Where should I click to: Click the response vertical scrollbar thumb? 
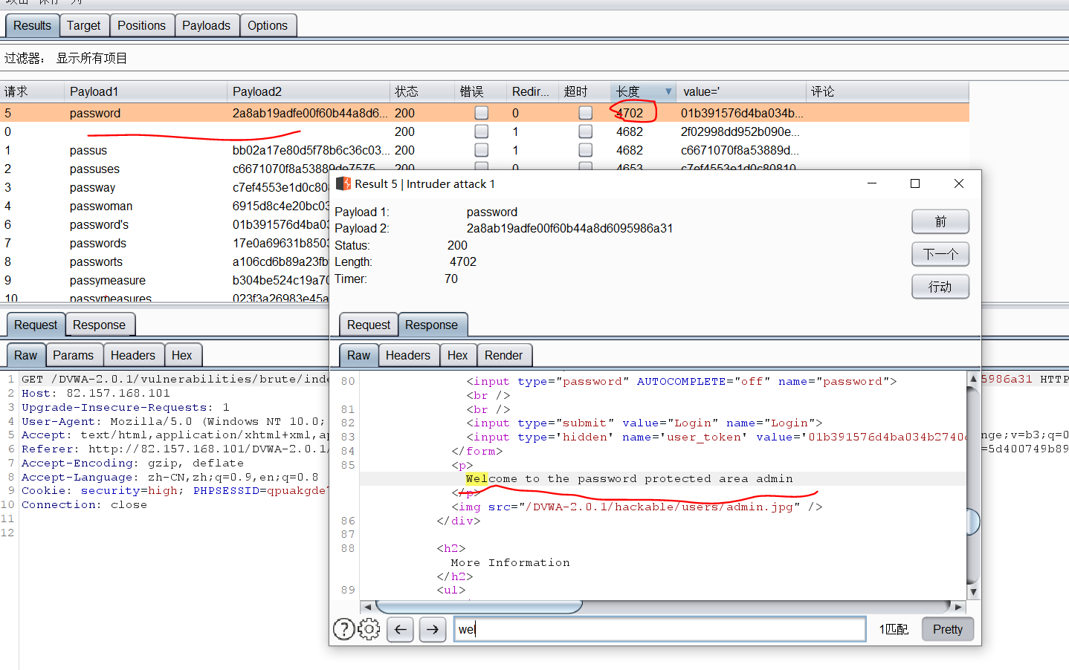[x=973, y=521]
